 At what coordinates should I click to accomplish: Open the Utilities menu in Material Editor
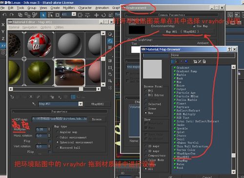pos(59,27)
